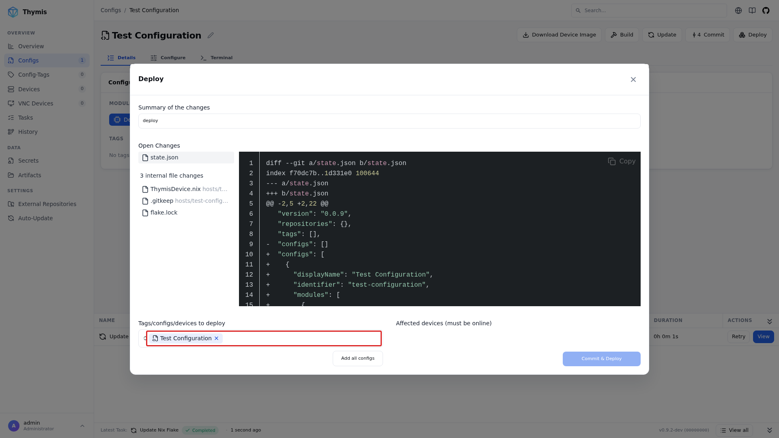Click the Configs breadcrumb link
This screenshot has width=779, height=438.
(111, 10)
